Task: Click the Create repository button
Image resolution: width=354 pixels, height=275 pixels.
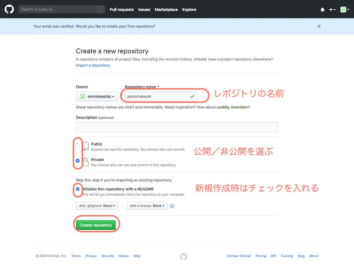Action: 96,225
